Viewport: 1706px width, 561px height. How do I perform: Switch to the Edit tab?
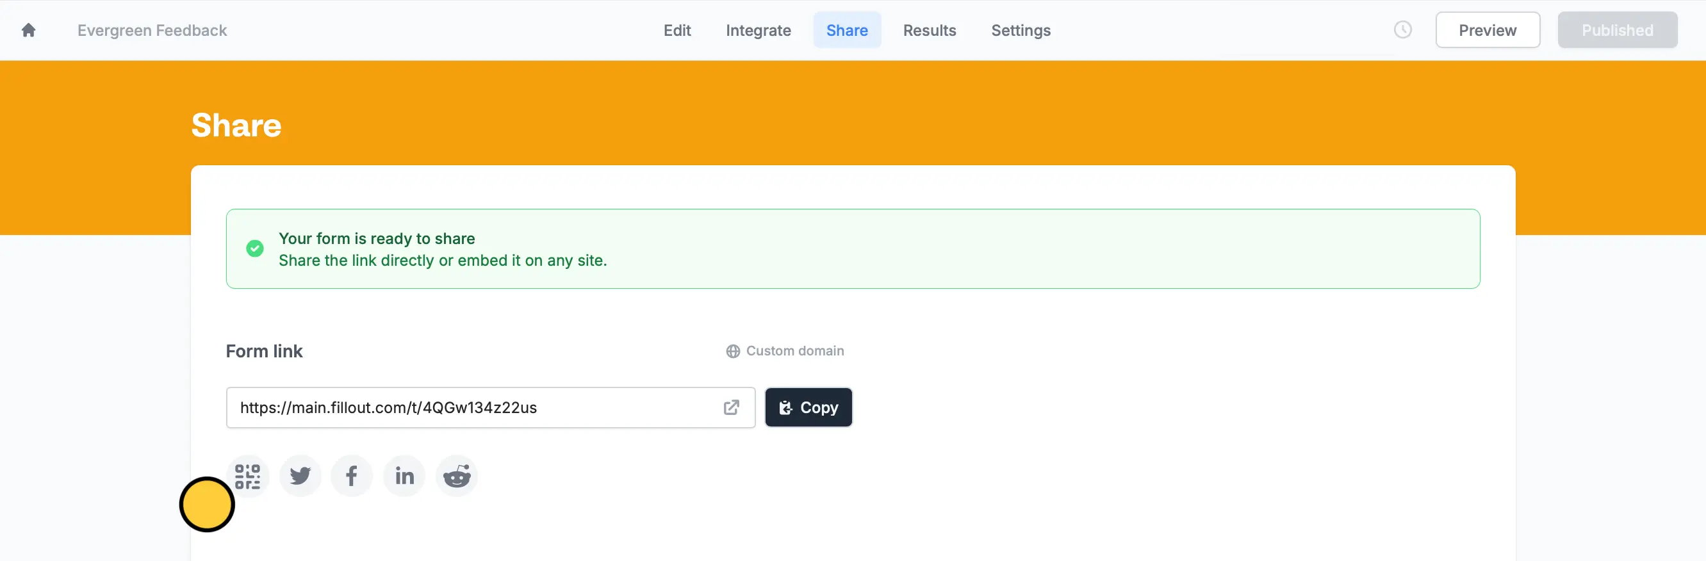[677, 31]
